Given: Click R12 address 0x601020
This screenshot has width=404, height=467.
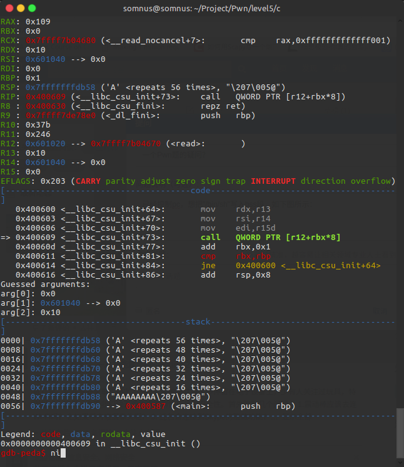Looking at the screenshot, I should pos(45,144).
